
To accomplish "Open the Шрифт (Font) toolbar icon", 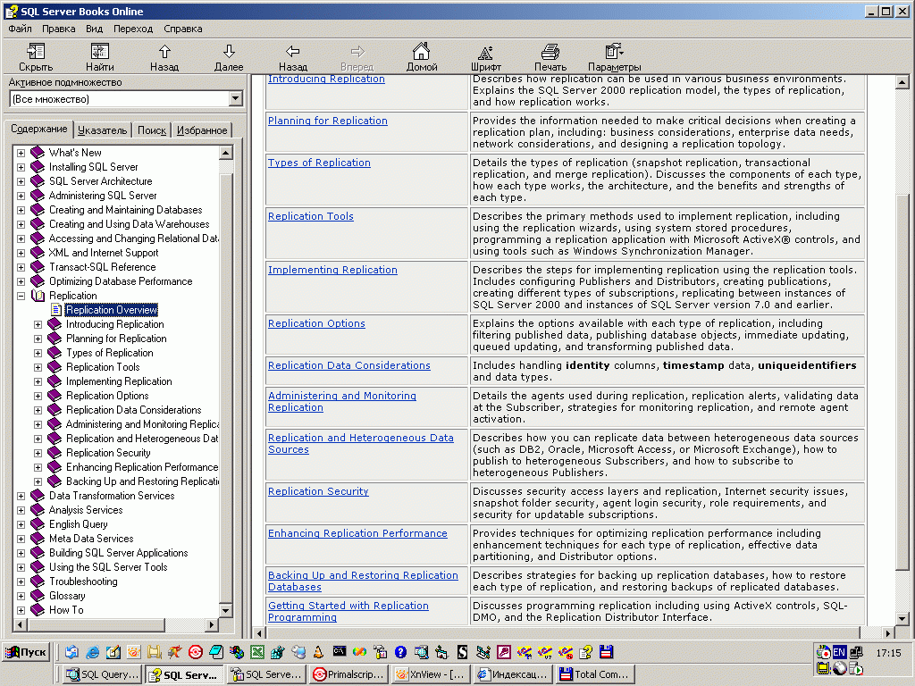I will point(485,53).
